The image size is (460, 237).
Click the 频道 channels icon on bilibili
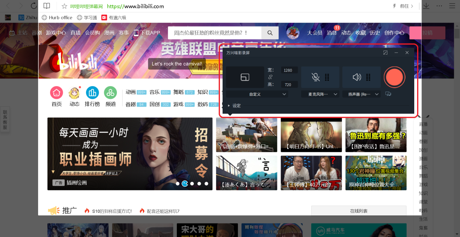coord(110,93)
